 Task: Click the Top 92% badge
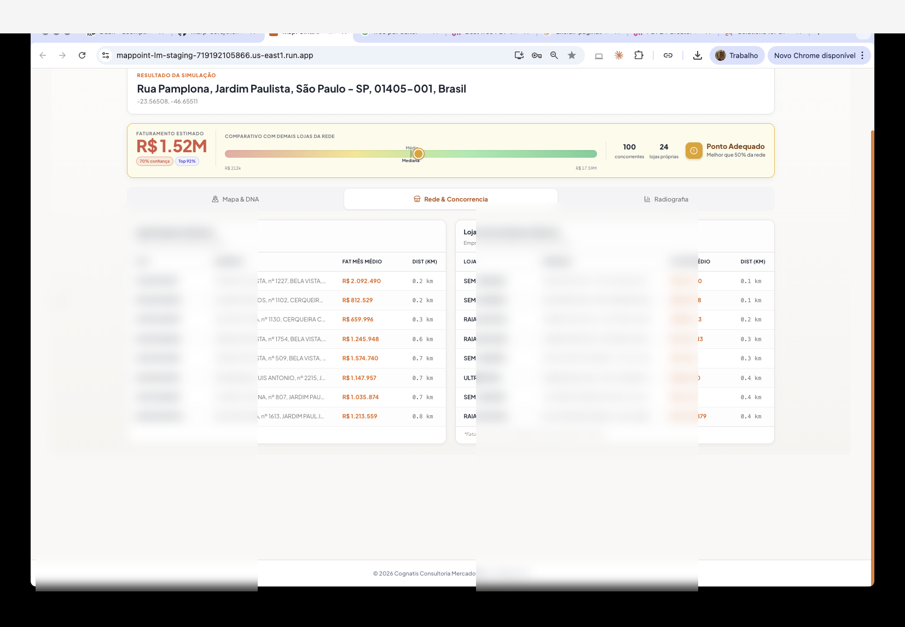(x=187, y=161)
